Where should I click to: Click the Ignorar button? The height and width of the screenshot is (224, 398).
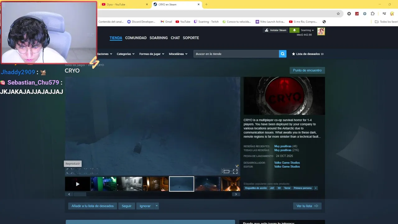tap(145, 206)
